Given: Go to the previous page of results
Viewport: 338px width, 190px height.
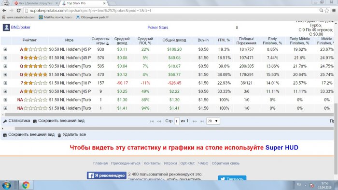Looking at the screenshot, I should [x=159, y=121].
